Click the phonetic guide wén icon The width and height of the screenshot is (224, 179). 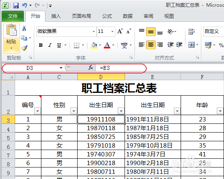pos(124,45)
